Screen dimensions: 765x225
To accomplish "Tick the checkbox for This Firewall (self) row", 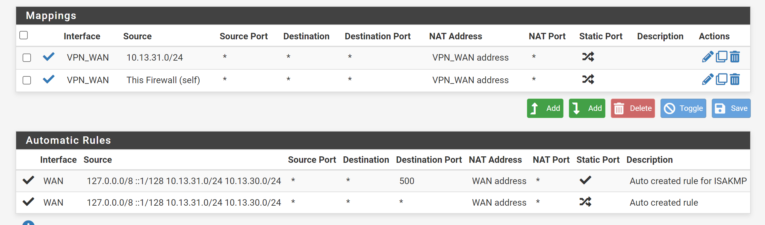I will coord(27,80).
